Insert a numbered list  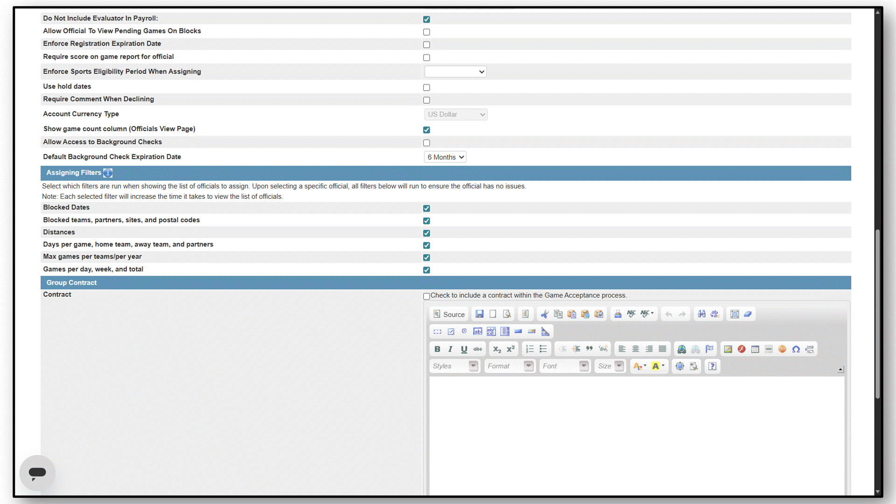[x=530, y=349]
